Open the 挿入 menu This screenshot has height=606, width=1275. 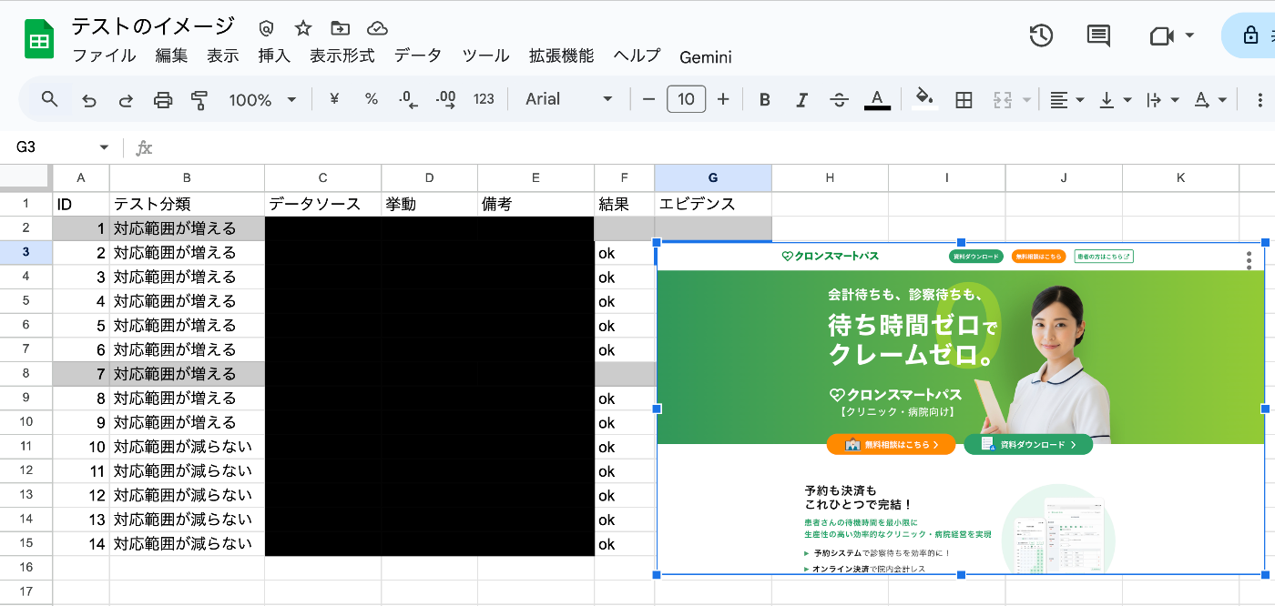pyautogui.click(x=274, y=56)
